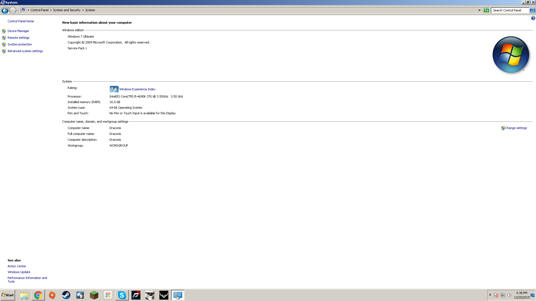This screenshot has width=536, height=301.
Task: Open Remote settings
Action: 18,38
